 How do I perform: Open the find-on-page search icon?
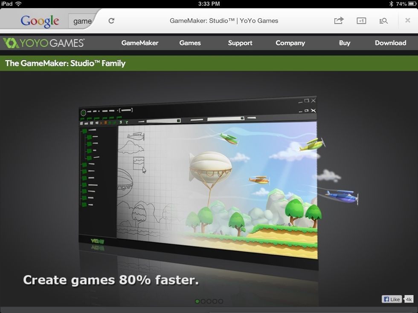point(383,21)
